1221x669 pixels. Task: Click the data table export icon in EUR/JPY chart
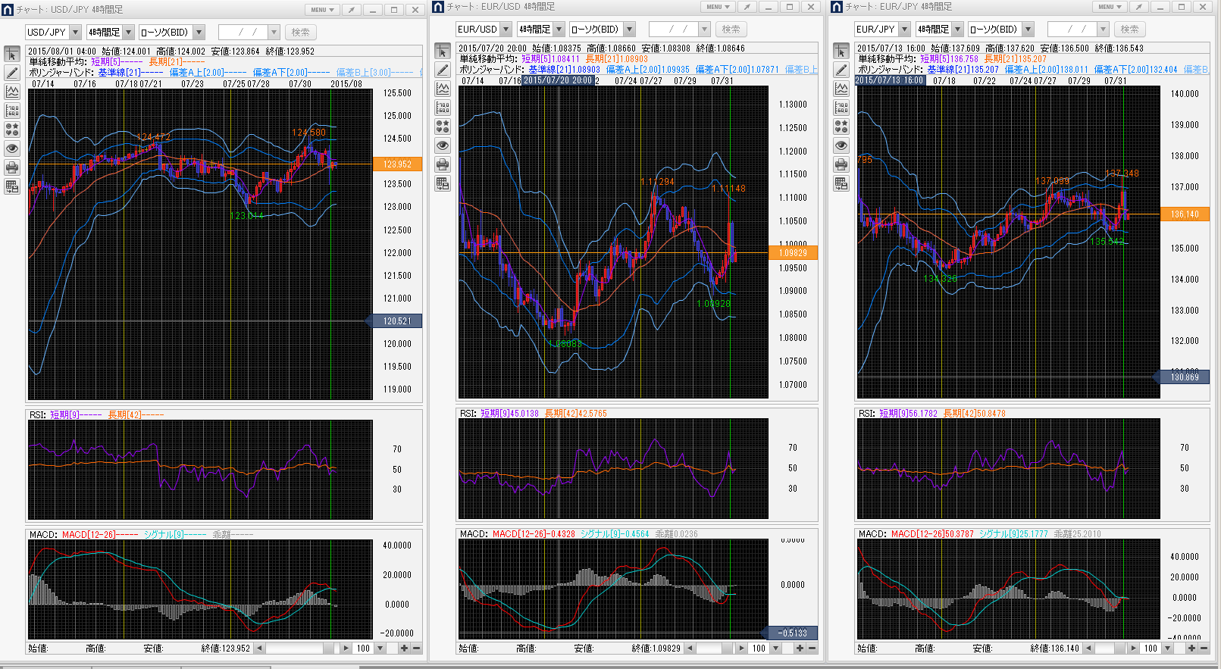841,183
